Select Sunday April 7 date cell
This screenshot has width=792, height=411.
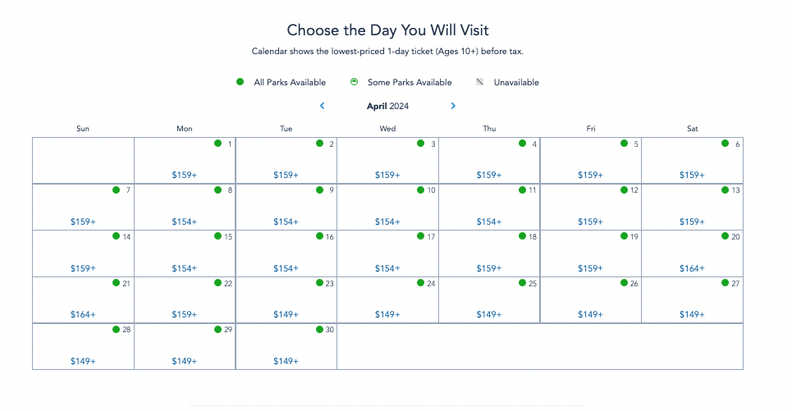83,206
